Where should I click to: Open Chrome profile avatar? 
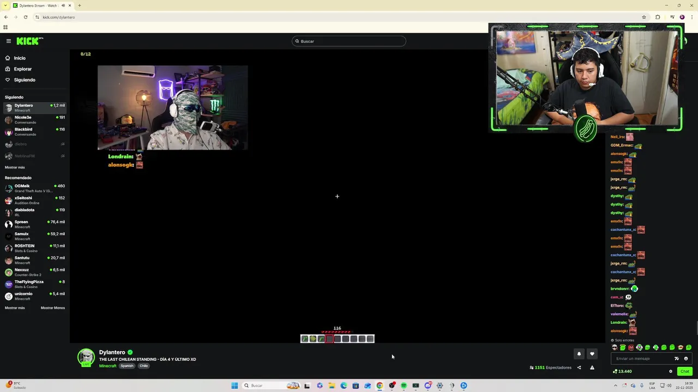pos(682,17)
